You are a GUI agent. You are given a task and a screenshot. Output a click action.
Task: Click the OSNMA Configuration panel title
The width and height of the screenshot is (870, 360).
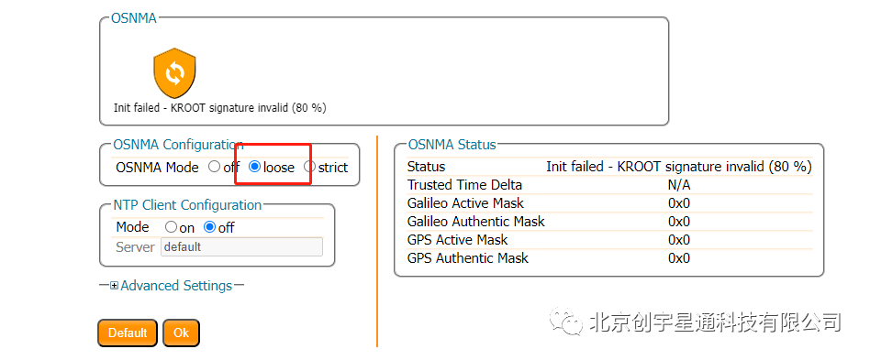pyautogui.click(x=178, y=145)
